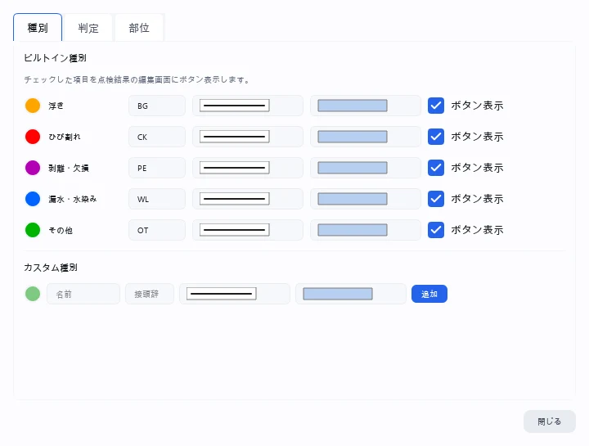Open line style selector in CK row
Viewport: 589px width, 446px height.
pyautogui.click(x=248, y=137)
